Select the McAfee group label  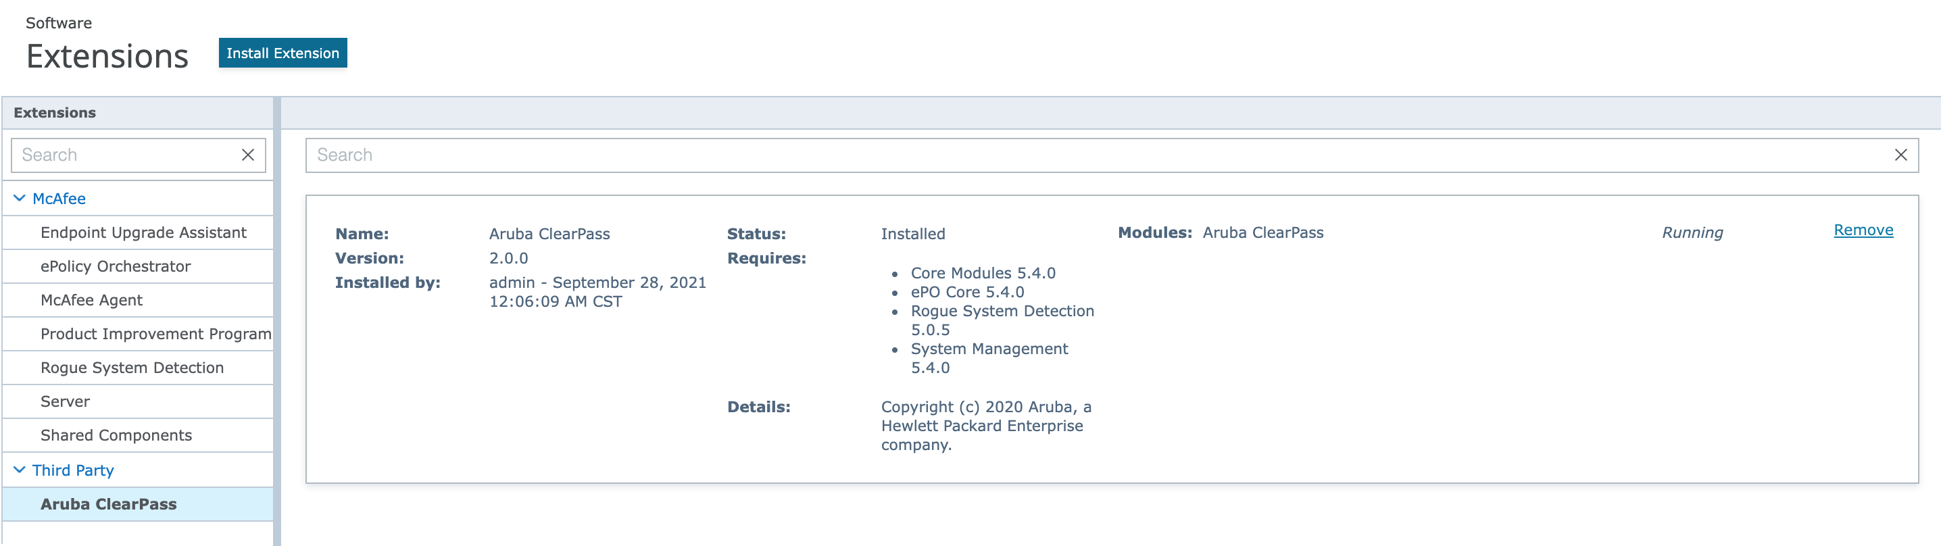click(59, 198)
